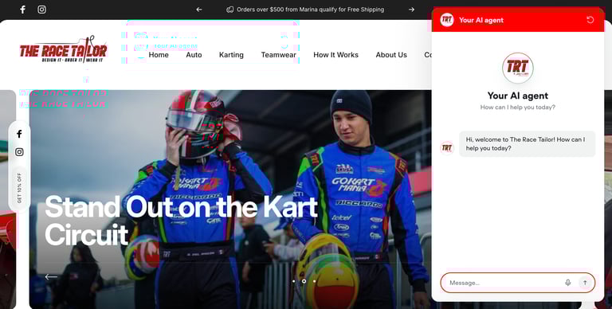Click the welcome message bubble
612x309 pixels.
pyautogui.click(x=527, y=144)
